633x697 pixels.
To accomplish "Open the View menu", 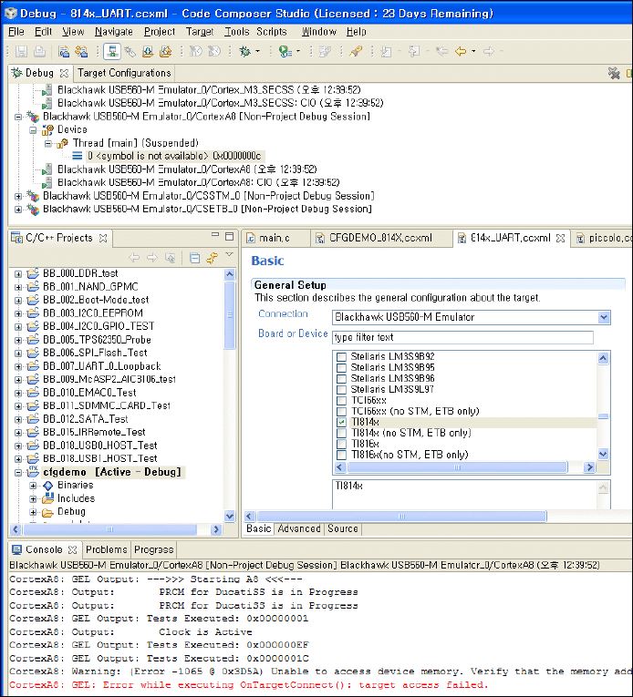I will [73, 32].
